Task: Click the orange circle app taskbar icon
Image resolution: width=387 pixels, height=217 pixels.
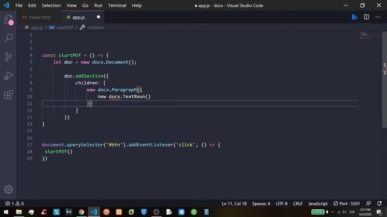Action: pyautogui.click(x=106, y=212)
